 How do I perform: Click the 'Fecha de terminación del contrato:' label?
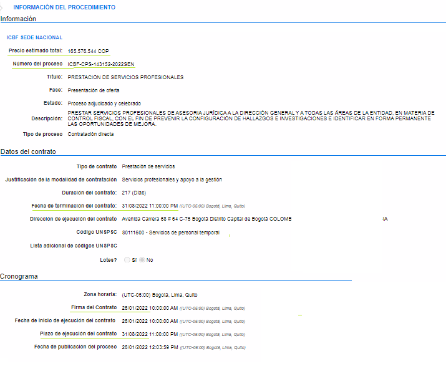[x=74, y=206]
